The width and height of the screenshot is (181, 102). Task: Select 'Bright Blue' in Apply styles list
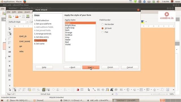80,25
